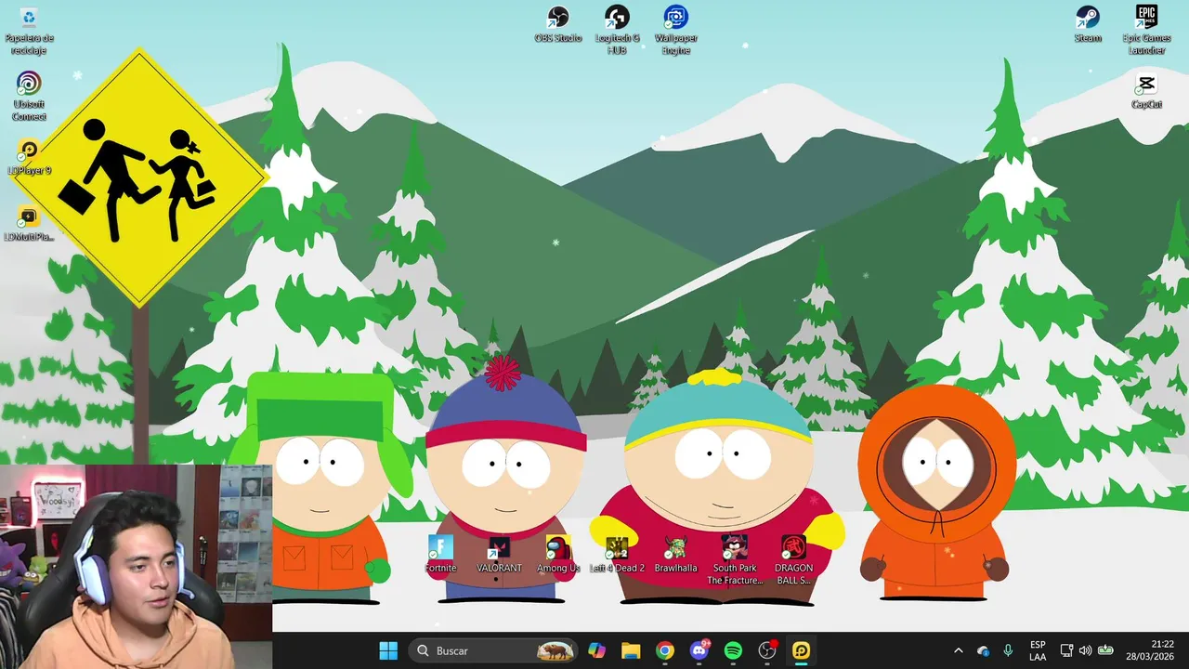This screenshot has width=1189, height=669.
Task: Select the Fortnite game shortcut
Action: click(440, 555)
